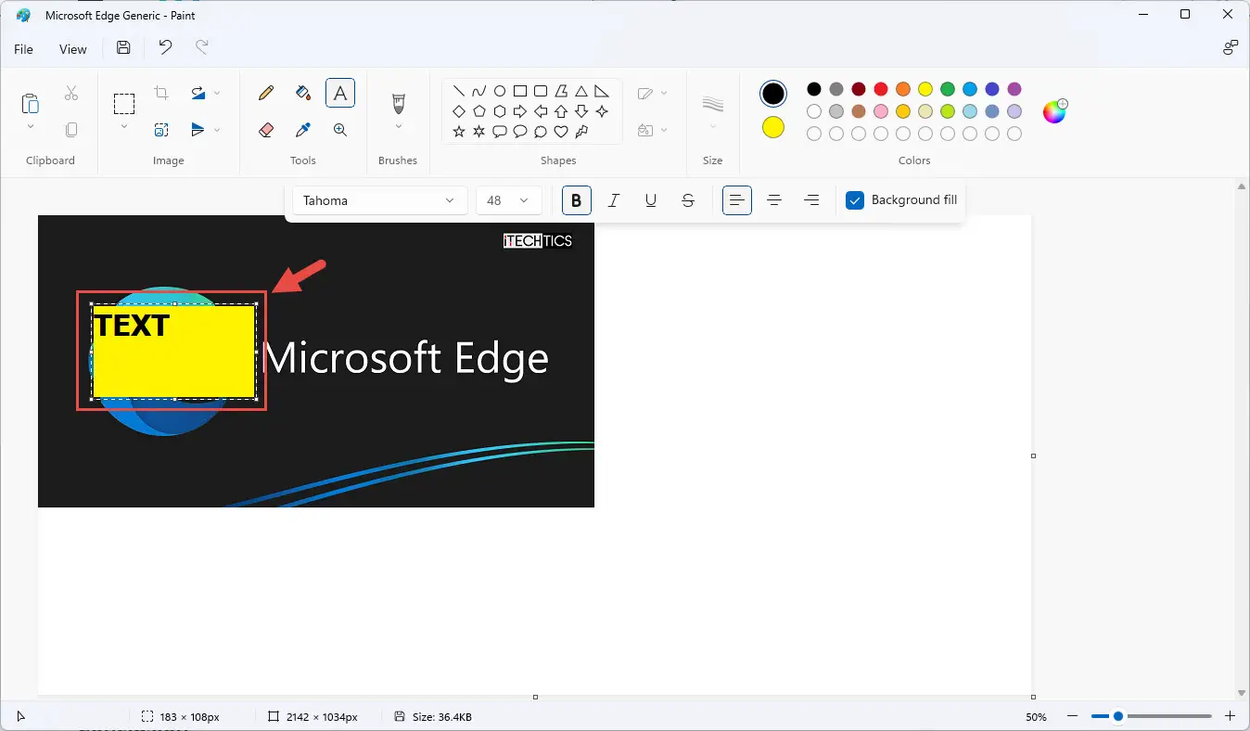
Task: Select the Text tool
Action: pyautogui.click(x=340, y=93)
